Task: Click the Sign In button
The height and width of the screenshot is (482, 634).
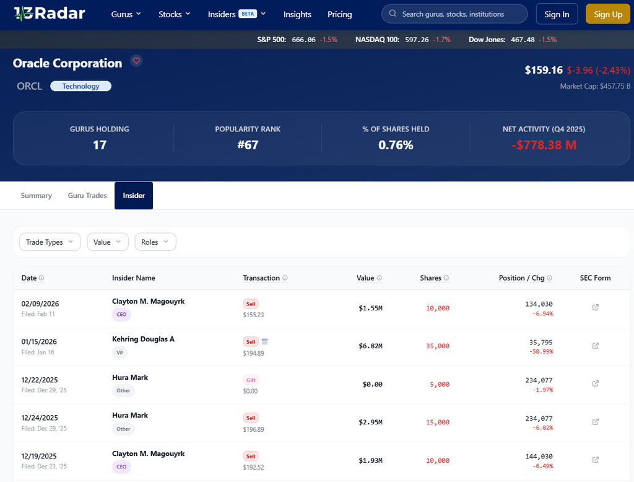Action: [557, 14]
